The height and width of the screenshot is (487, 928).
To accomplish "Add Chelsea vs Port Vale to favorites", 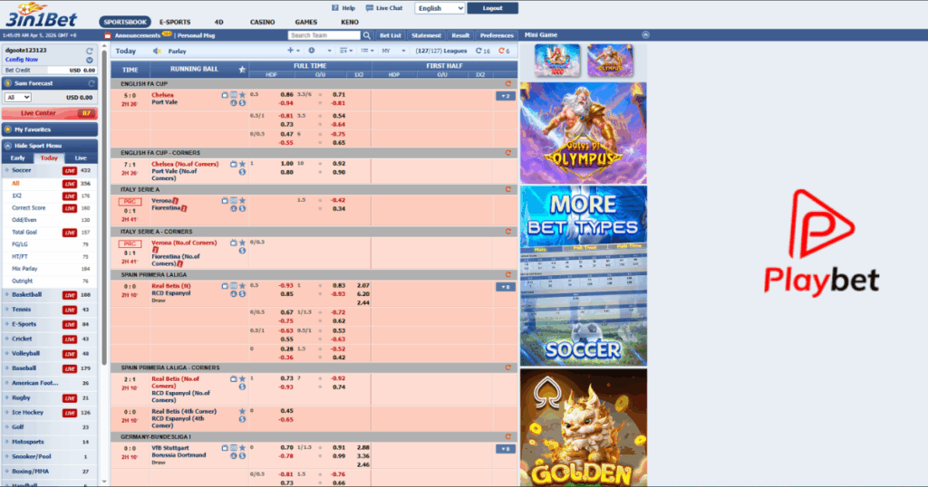I will [242, 94].
